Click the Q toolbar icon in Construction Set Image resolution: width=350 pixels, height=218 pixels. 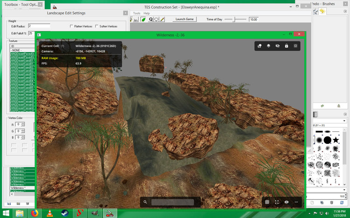pos(151,20)
